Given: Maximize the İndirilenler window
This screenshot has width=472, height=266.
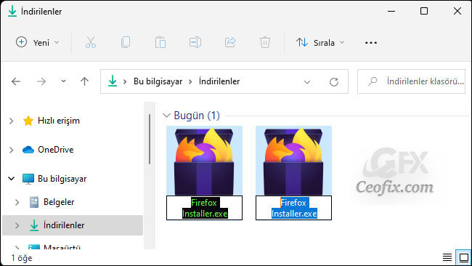Looking at the screenshot, I should pyautogui.click(x=424, y=11).
